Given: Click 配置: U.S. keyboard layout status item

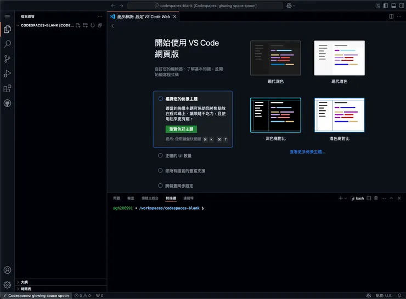Looking at the screenshot, I should (x=384, y=296).
